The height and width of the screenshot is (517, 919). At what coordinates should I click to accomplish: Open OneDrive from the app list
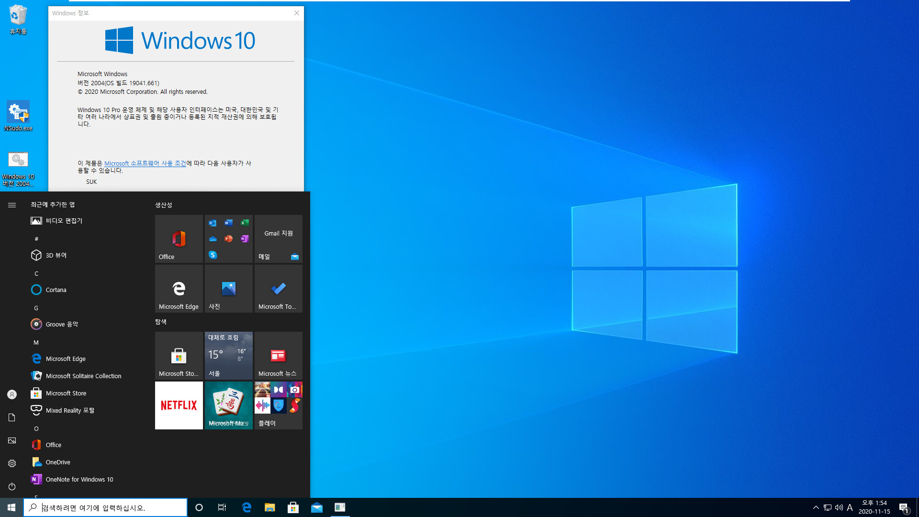click(86, 462)
